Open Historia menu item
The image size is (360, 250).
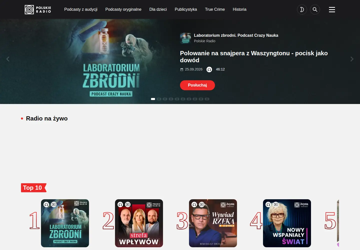[239, 9]
